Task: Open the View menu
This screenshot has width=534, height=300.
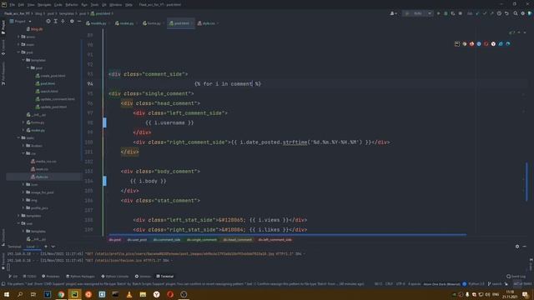Action: tap(31, 5)
